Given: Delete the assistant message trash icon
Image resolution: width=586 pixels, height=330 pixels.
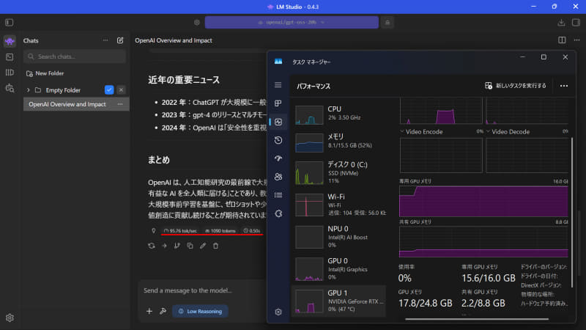Looking at the screenshot, I should [215, 246].
